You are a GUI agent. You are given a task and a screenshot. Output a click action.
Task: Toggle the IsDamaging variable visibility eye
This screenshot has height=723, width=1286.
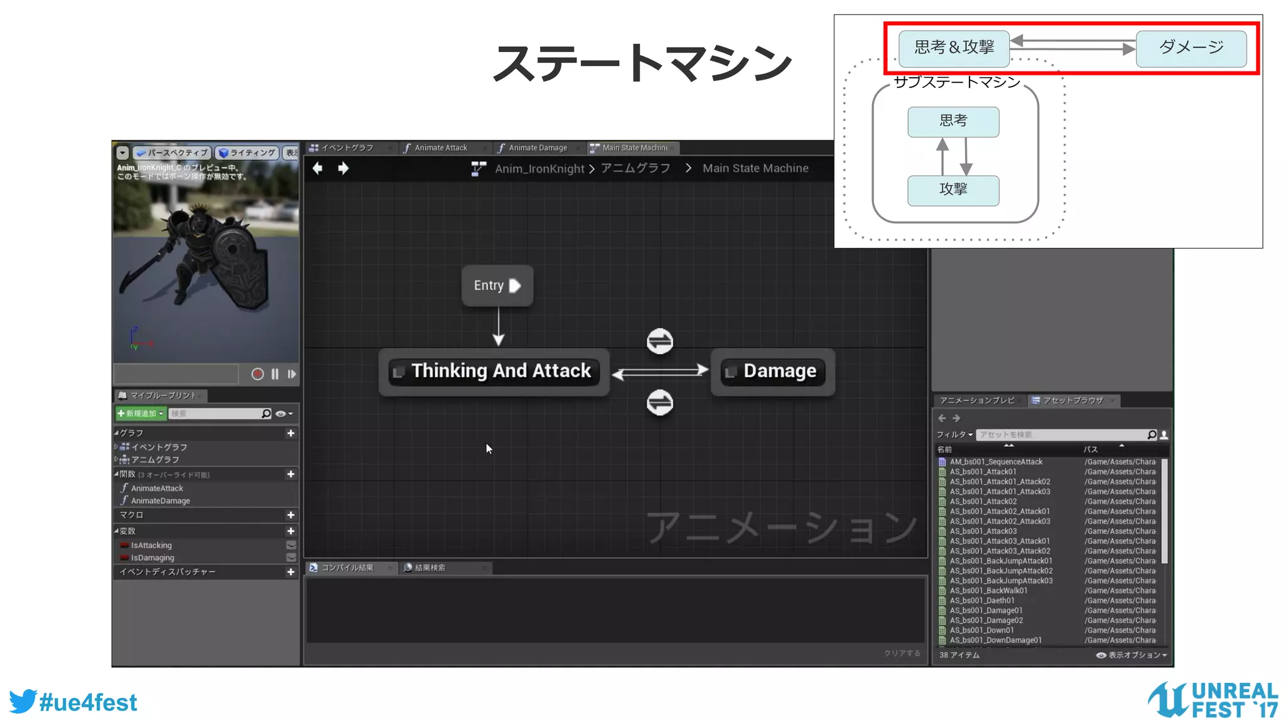(291, 557)
